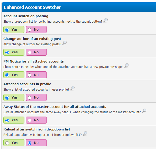The width and height of the screenshot is (156, 149).
Task: Click magnifier icon next to Change author description
Action: point(64,43)
